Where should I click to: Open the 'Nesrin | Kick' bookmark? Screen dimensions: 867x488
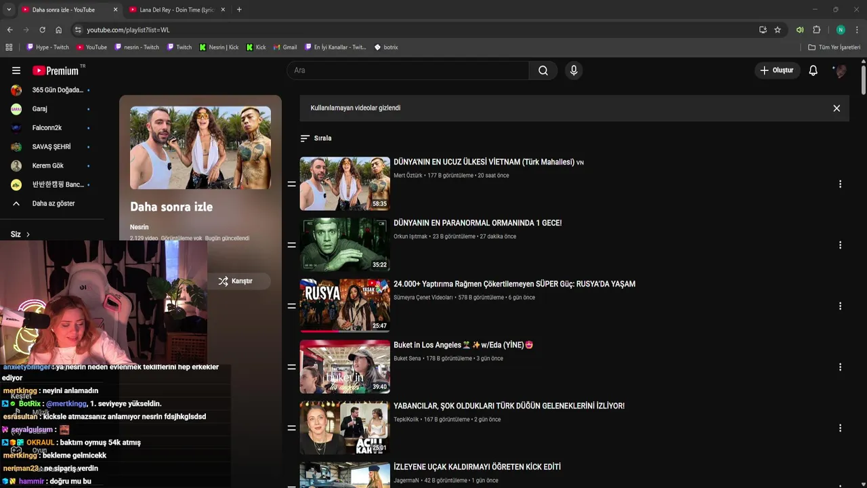click(219, 47)
